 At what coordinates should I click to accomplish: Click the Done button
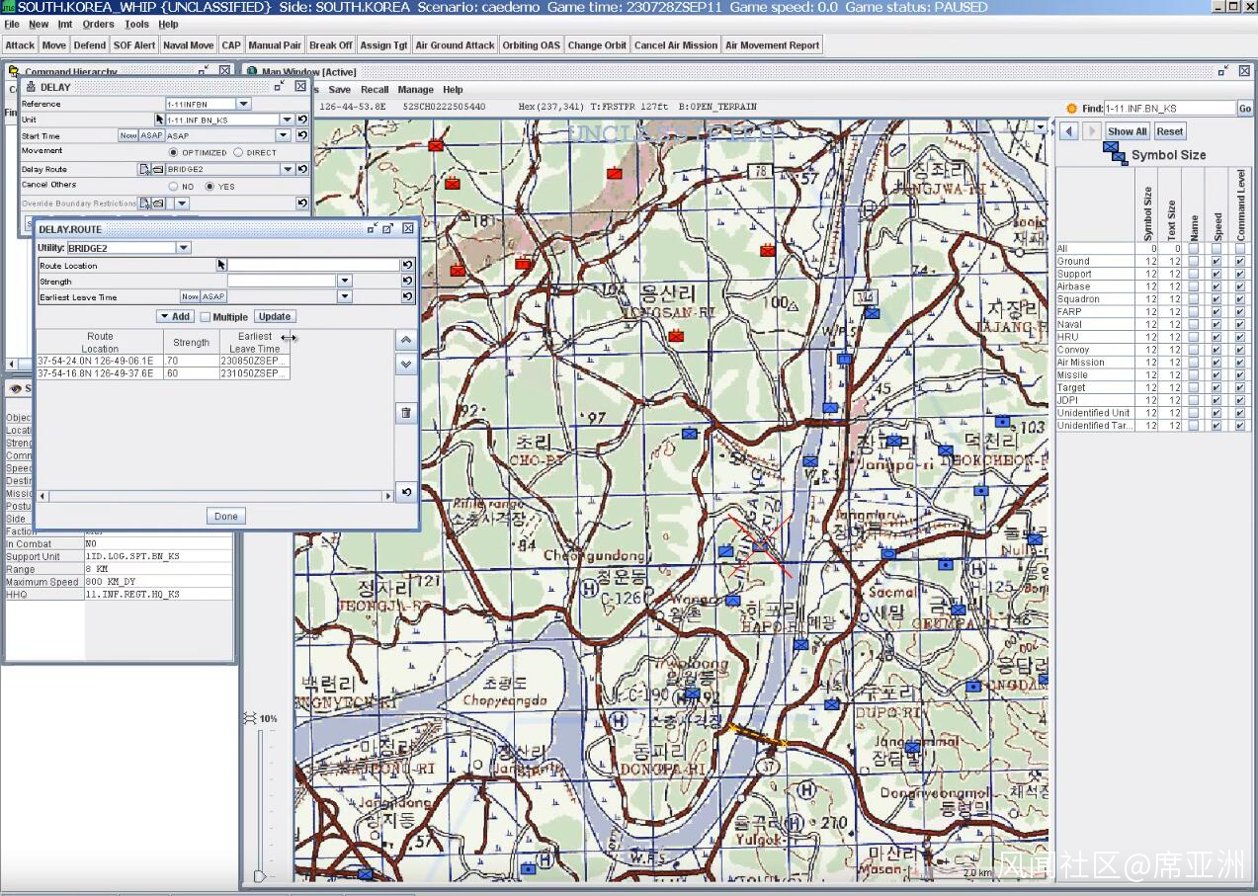(226, 517)
